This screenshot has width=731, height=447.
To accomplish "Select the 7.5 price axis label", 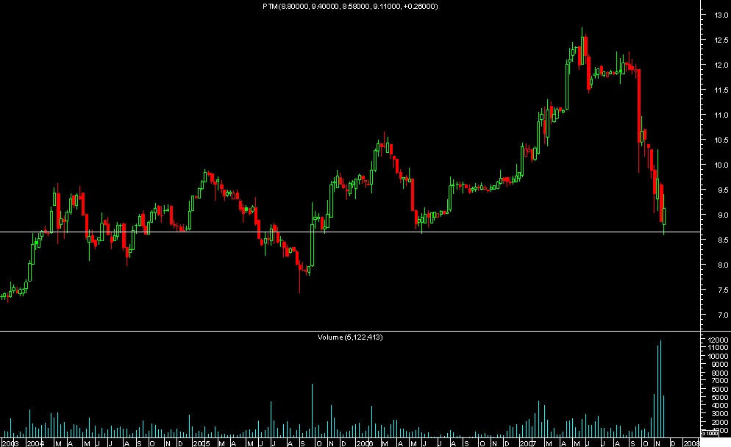I will tap(723, 290).
